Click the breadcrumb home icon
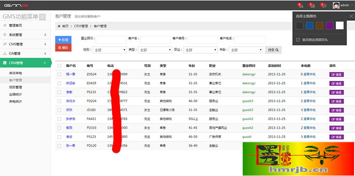 [x=59, y=26]
